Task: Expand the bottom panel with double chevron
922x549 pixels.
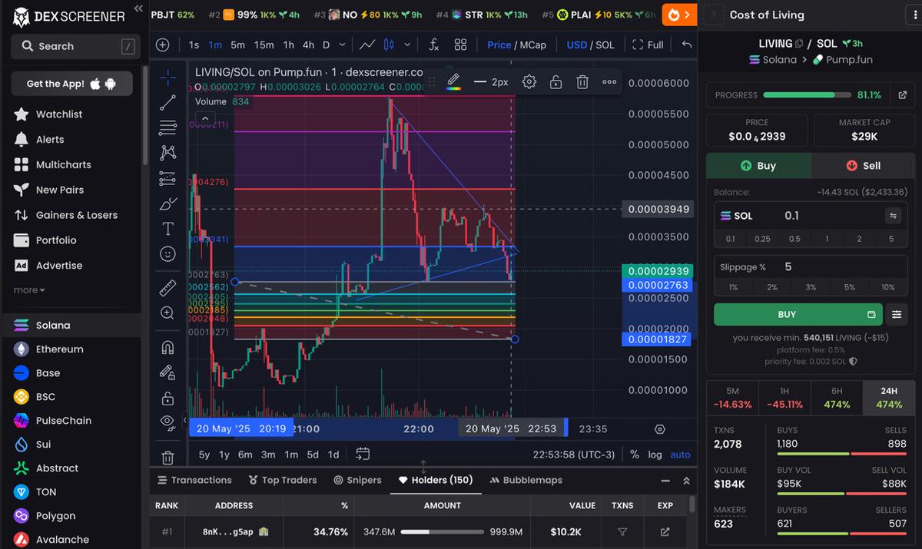Action: (686, 481)
